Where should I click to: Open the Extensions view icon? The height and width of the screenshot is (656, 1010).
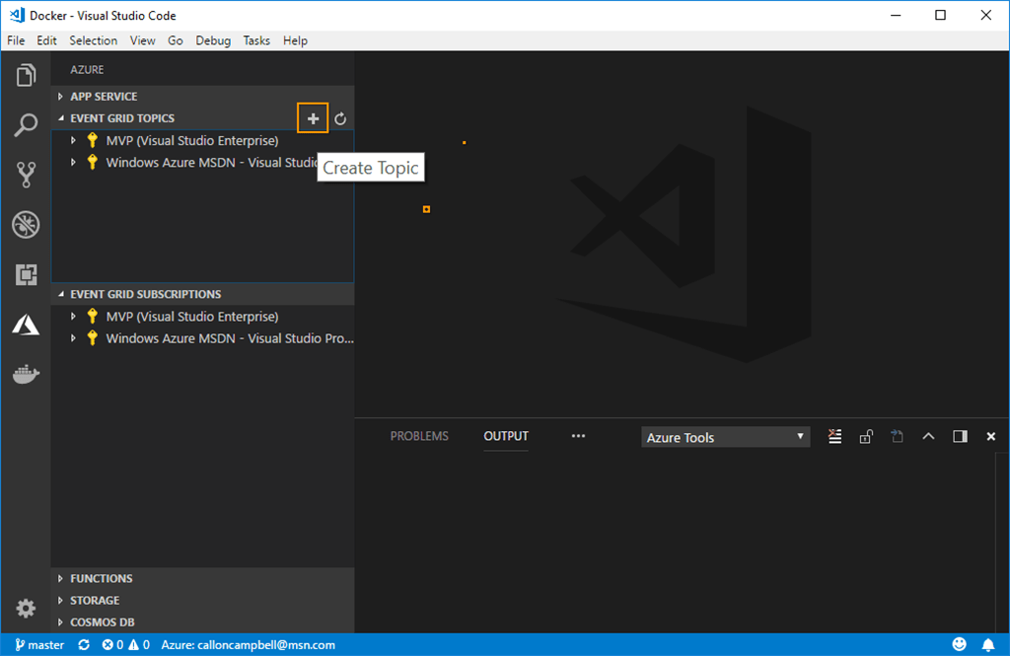coord(26,275)
